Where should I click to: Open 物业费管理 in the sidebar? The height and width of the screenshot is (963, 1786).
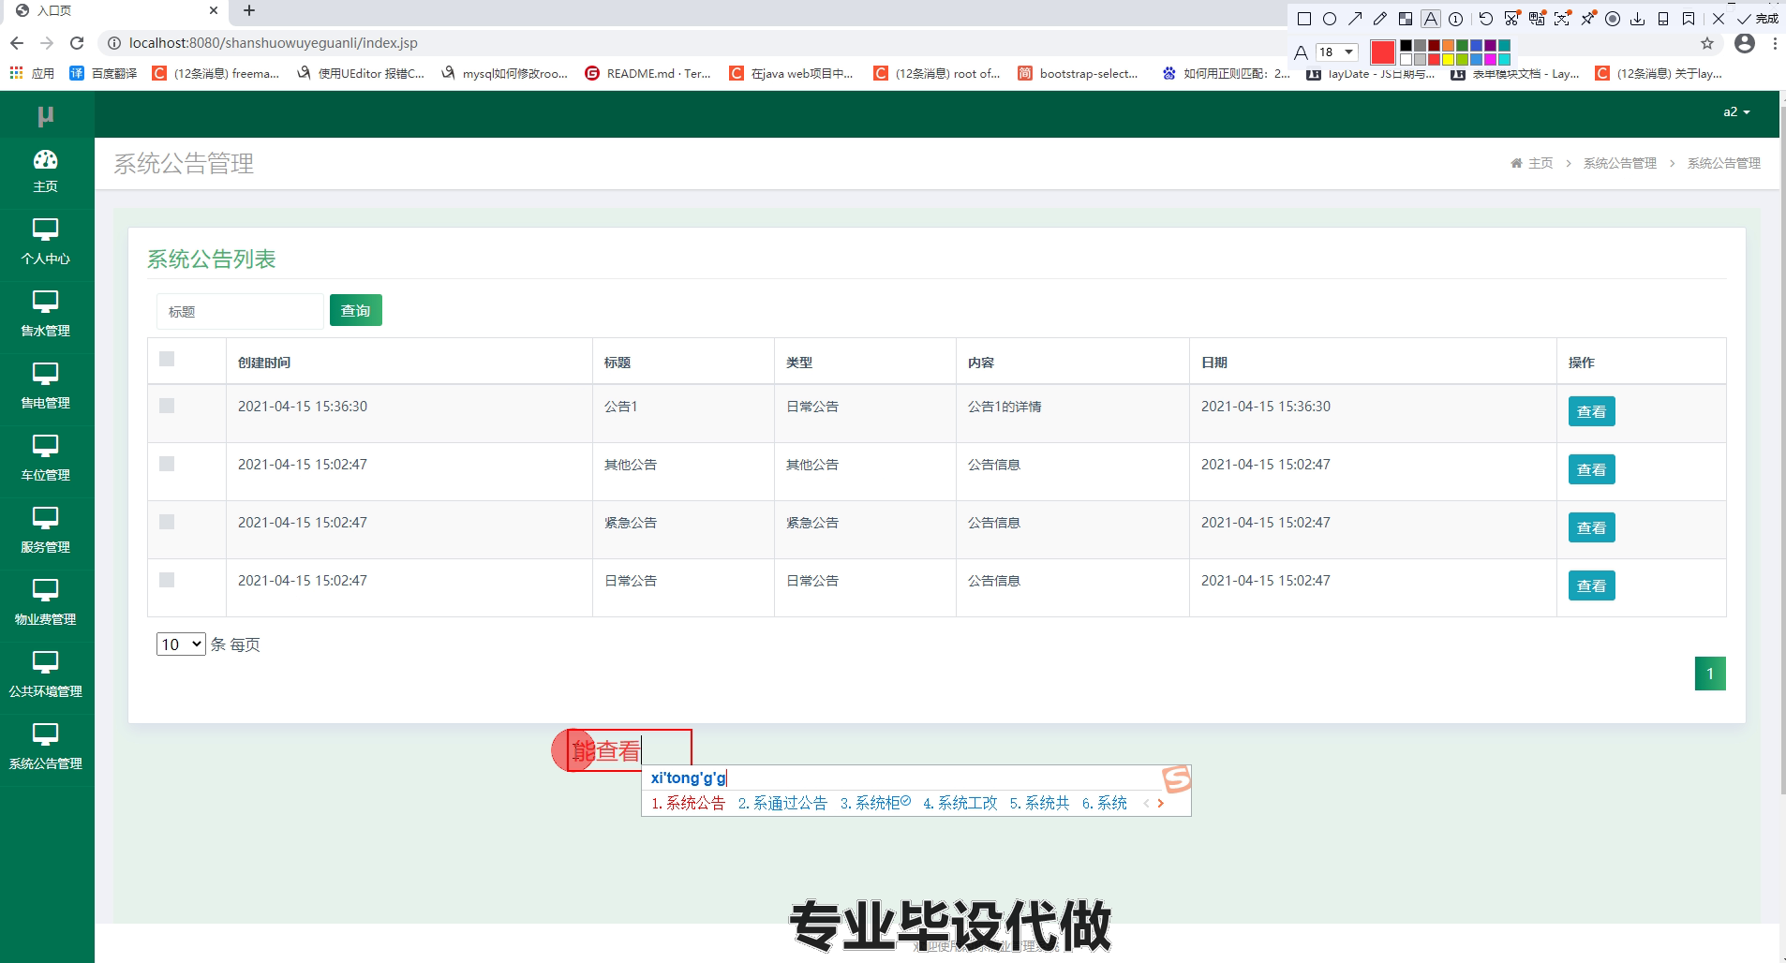click(x=46, y=604)
